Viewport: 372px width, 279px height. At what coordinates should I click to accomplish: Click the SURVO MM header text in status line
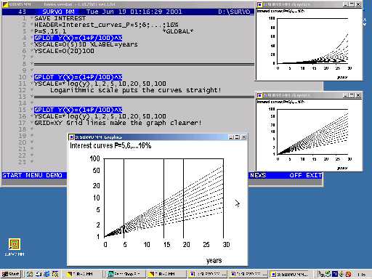(58, 12)
